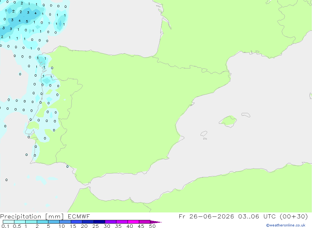Click the legend label '40'
Screen dimensions: 312x228
pos(129,226)
